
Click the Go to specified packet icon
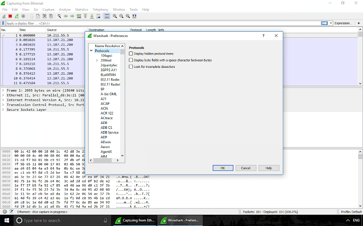pyautogui.click(x=79, y=16)
